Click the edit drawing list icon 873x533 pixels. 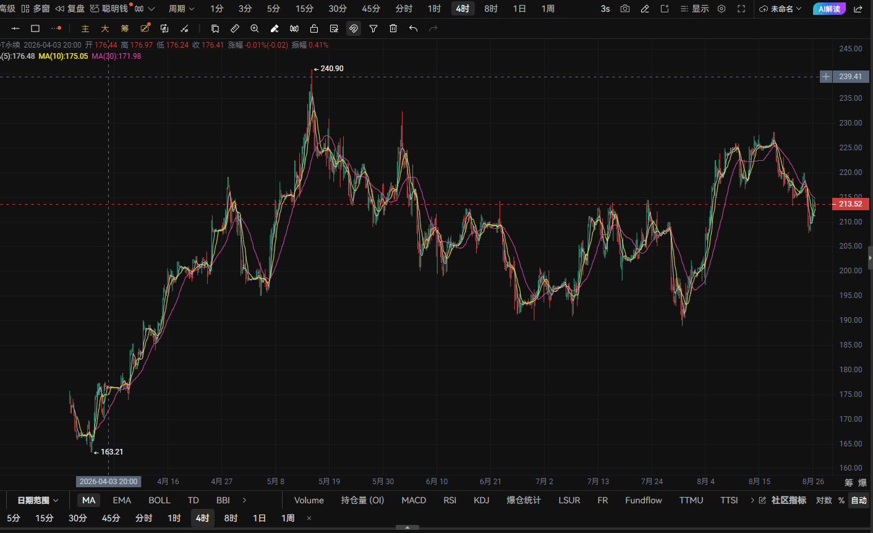coord(334,28)
